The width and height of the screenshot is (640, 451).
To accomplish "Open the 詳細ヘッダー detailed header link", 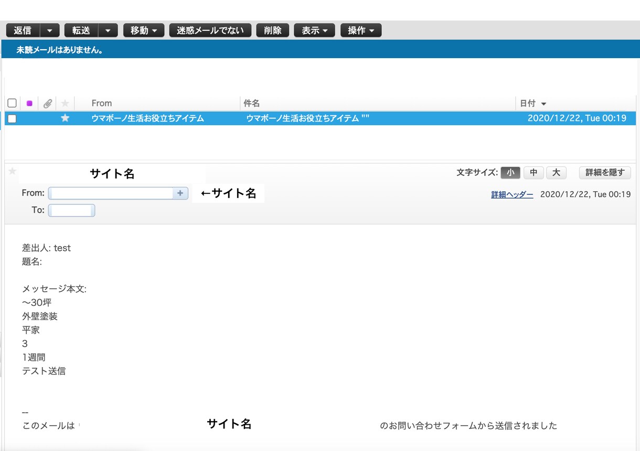I will [512, 194].
